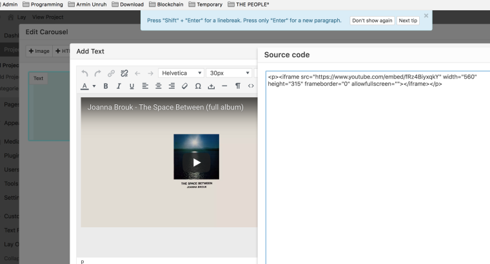Play the Joanna Brouk YouTube video
The image size is (490, 264).
pos(197,162)
